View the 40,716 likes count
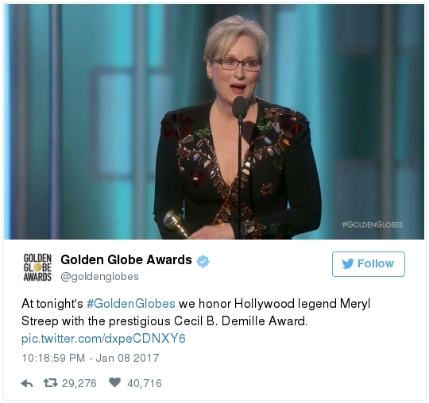The image size is (429, 403). [x=145, y=383]
